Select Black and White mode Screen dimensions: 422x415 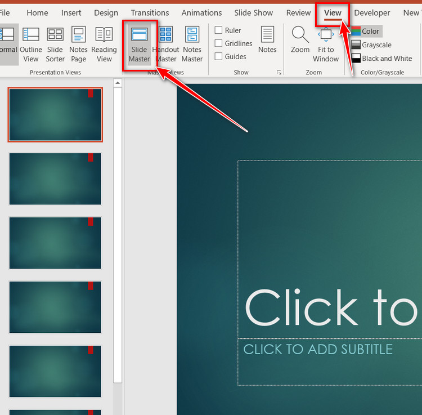point(381,58)
